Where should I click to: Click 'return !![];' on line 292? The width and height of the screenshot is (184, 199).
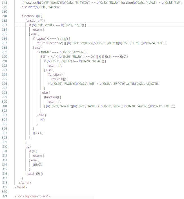(55, 66)
